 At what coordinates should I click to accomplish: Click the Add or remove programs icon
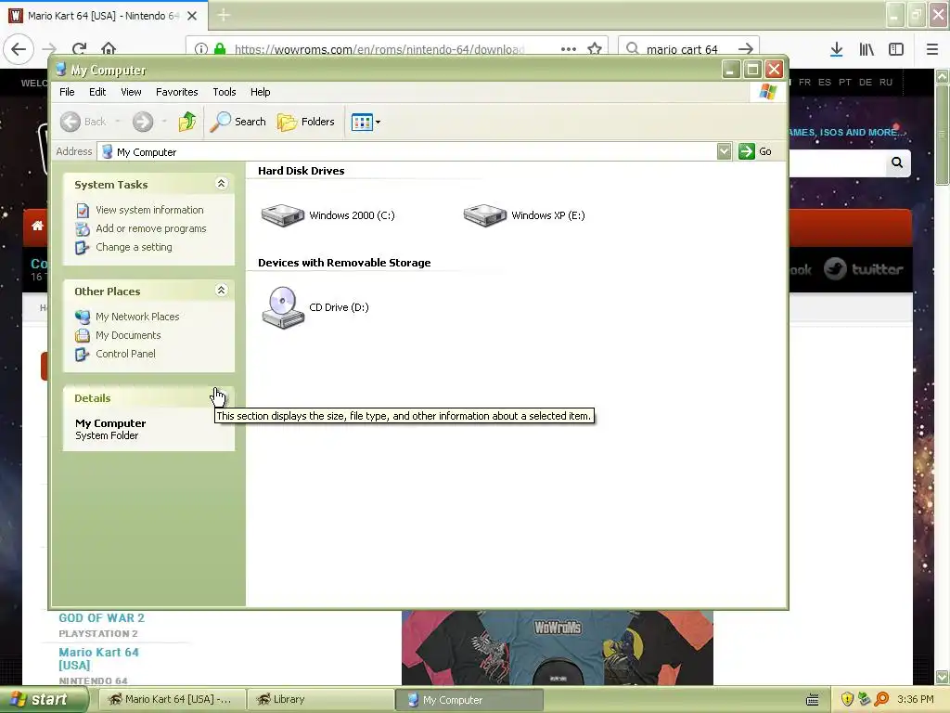tap(83, 229)
